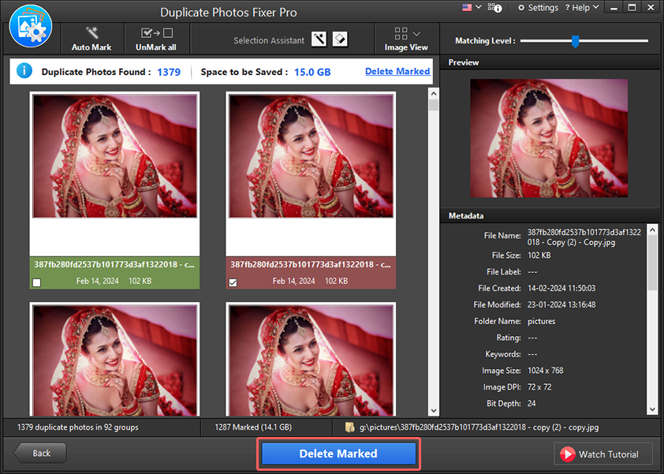
Task: Click the Duplicate Photos Fixer Pro logo
Action: 31,26
